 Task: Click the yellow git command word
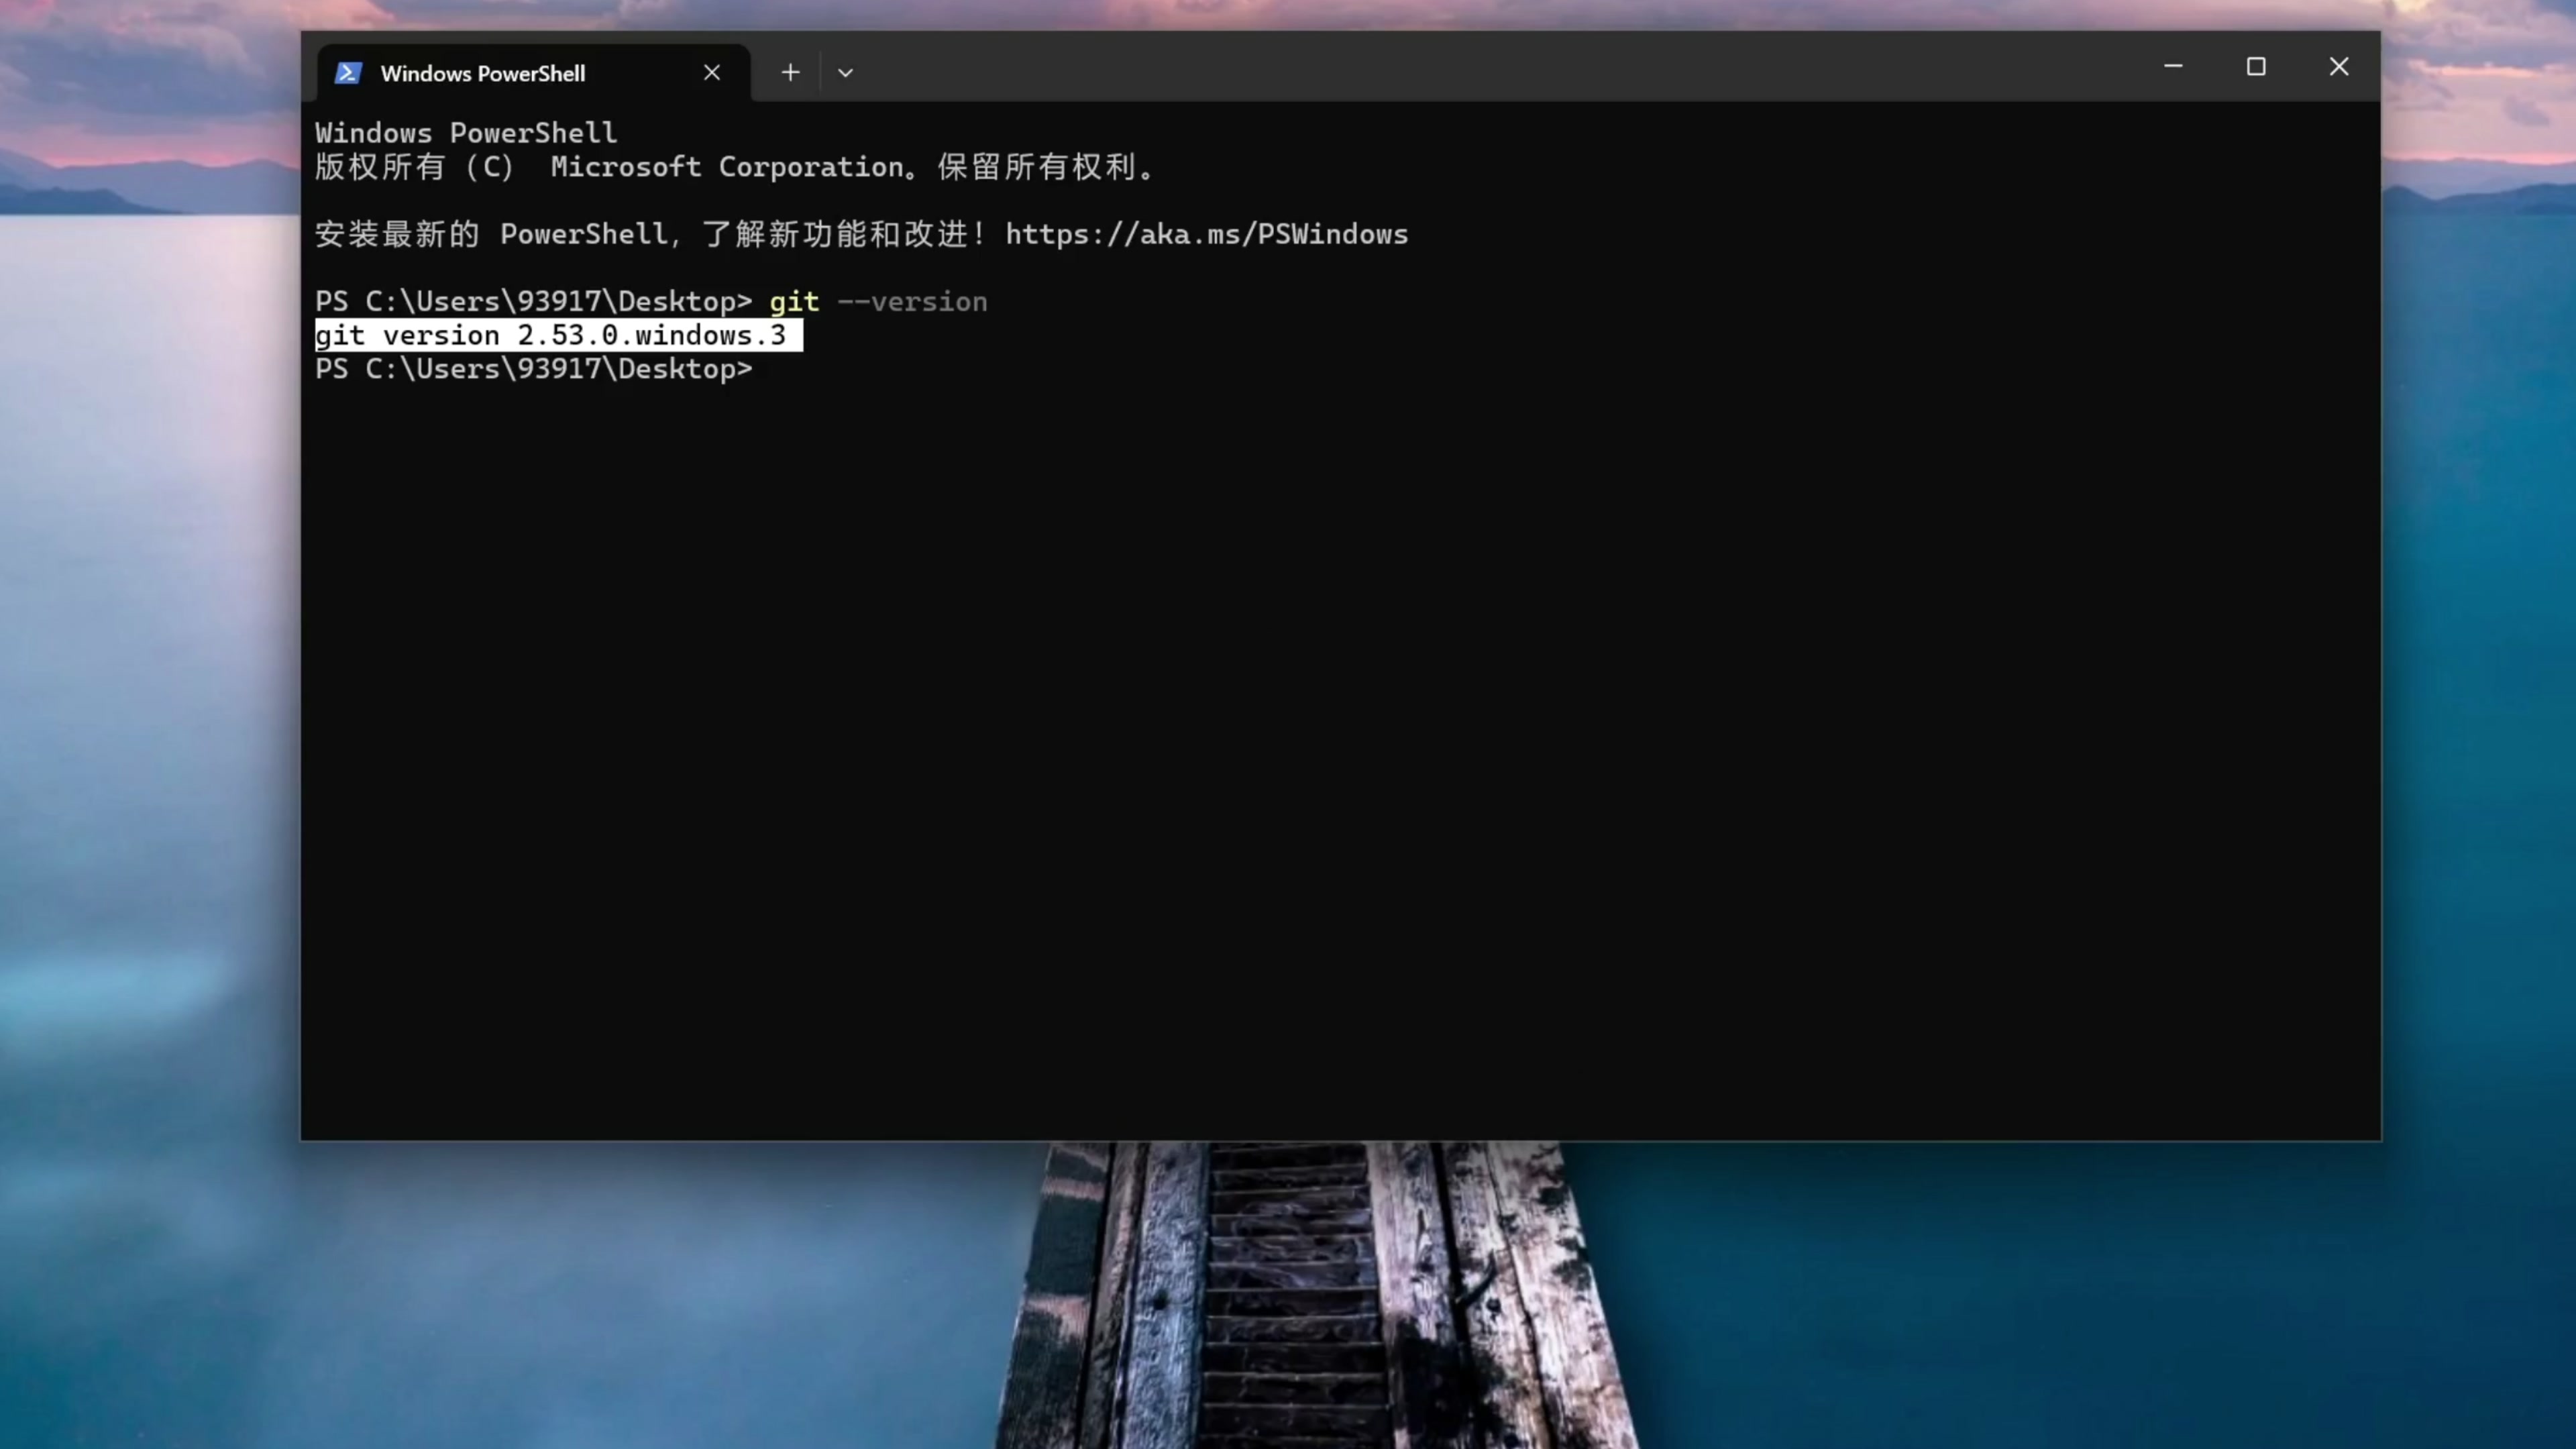tap(794, 302)
